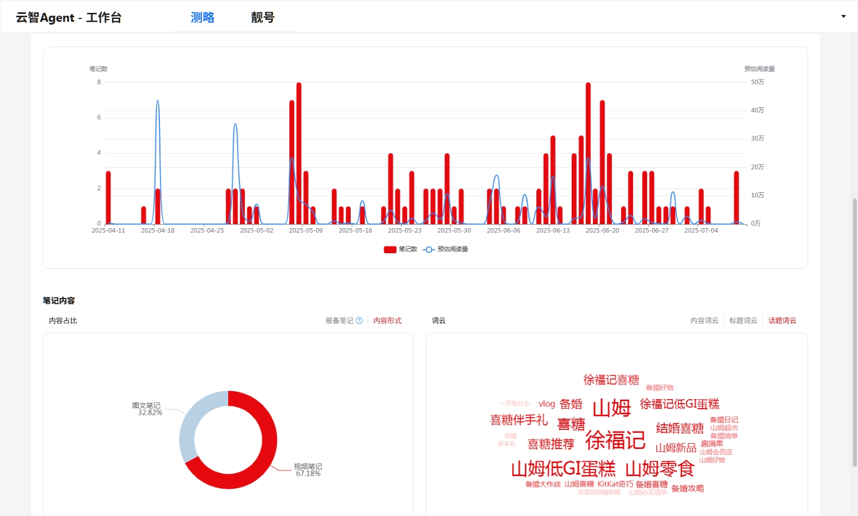Viewport: 858px width, 516px height.
Task: Click the 笔记内容 section heading
Action: pos(59,301)
